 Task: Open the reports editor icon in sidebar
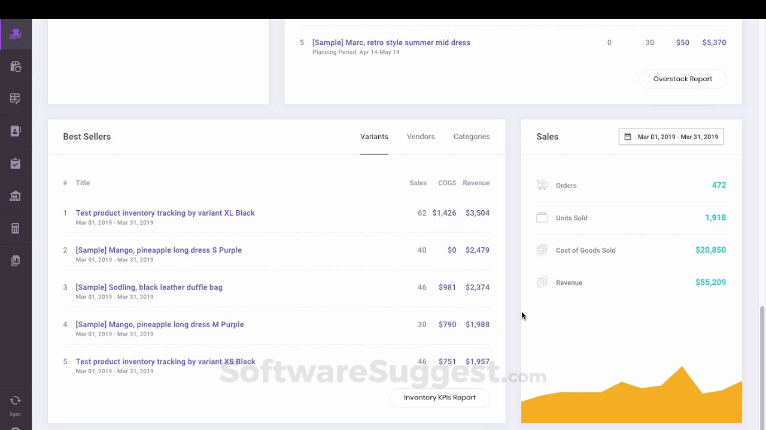(x=15, y=98)
